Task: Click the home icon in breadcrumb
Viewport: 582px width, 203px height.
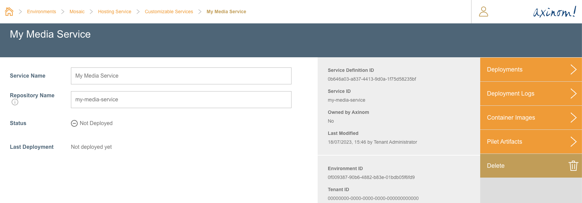Action: (x=9, y=12)
